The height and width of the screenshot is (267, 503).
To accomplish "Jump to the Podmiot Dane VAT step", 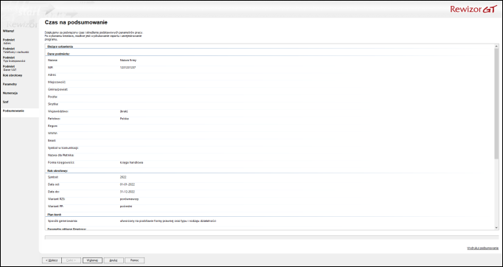I will pyautogui.click(x=10, y=68).
